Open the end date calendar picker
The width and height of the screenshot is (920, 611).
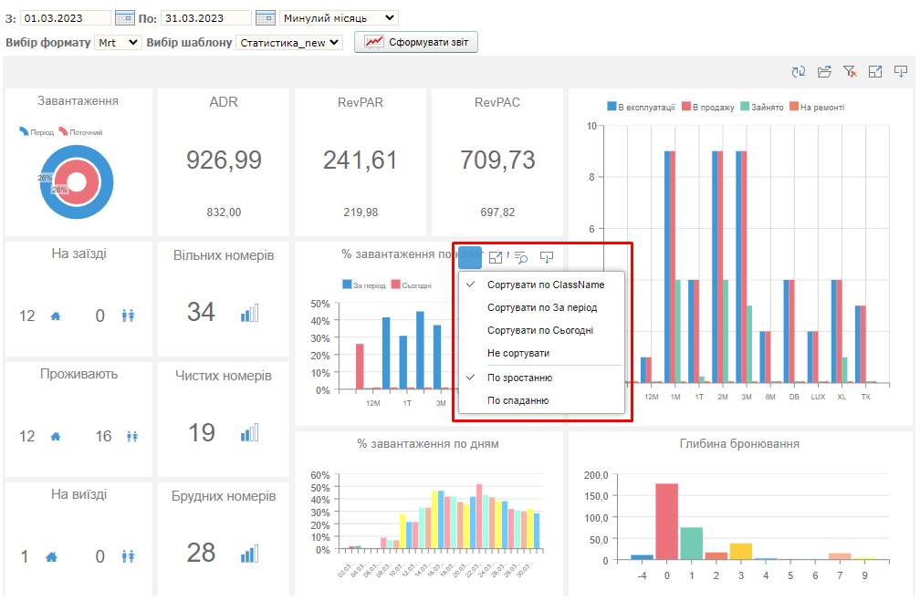pyautogui.click(x=266, y=18)
